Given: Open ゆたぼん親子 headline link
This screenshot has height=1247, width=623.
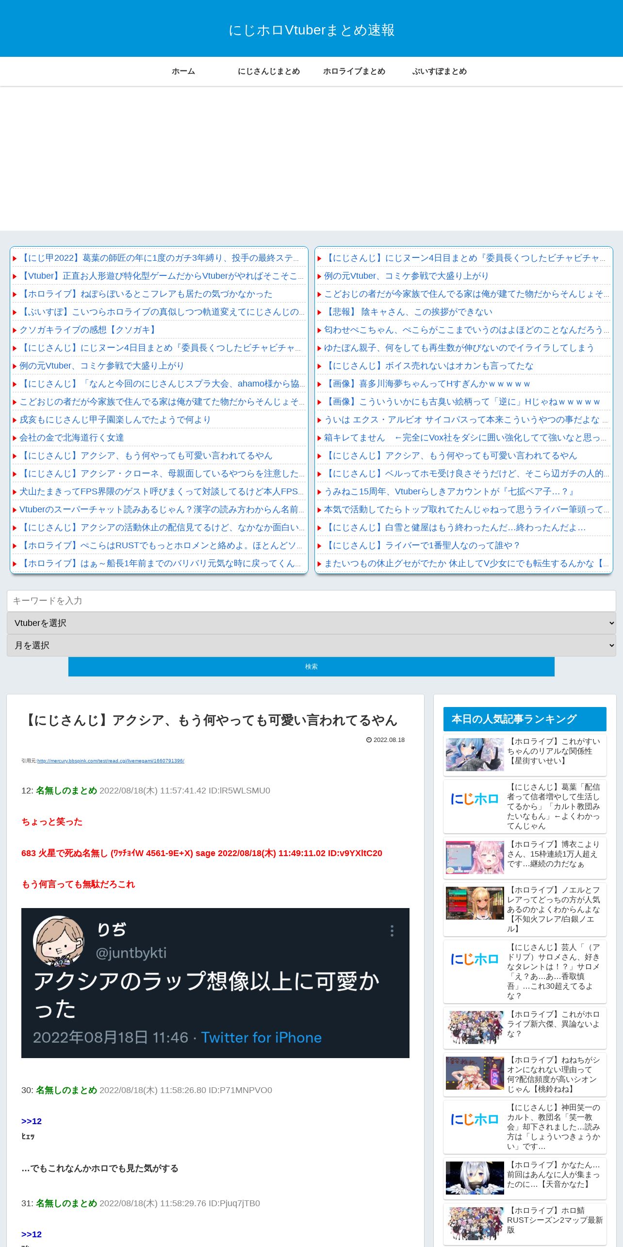Looking at the screenshot, I should pyautogui.click(x=459, y=348).
